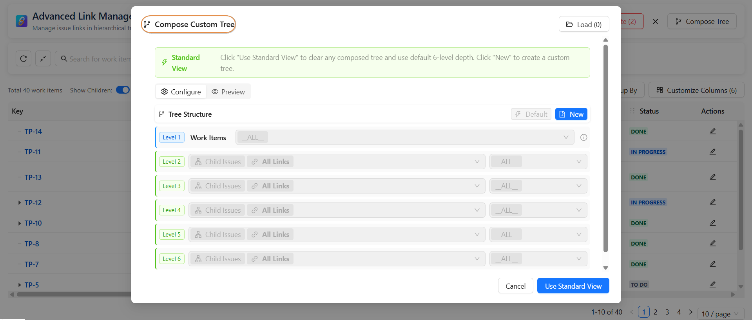Click edit pencil icon for TP-8 row
Image resolution: width=752 pixels, height=320 pixels.
point(712,243)
